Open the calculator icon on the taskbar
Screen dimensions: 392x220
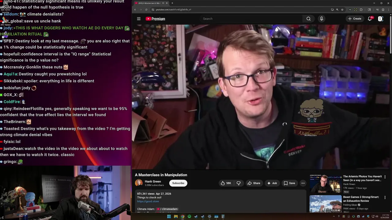click(x=223, y=217)
